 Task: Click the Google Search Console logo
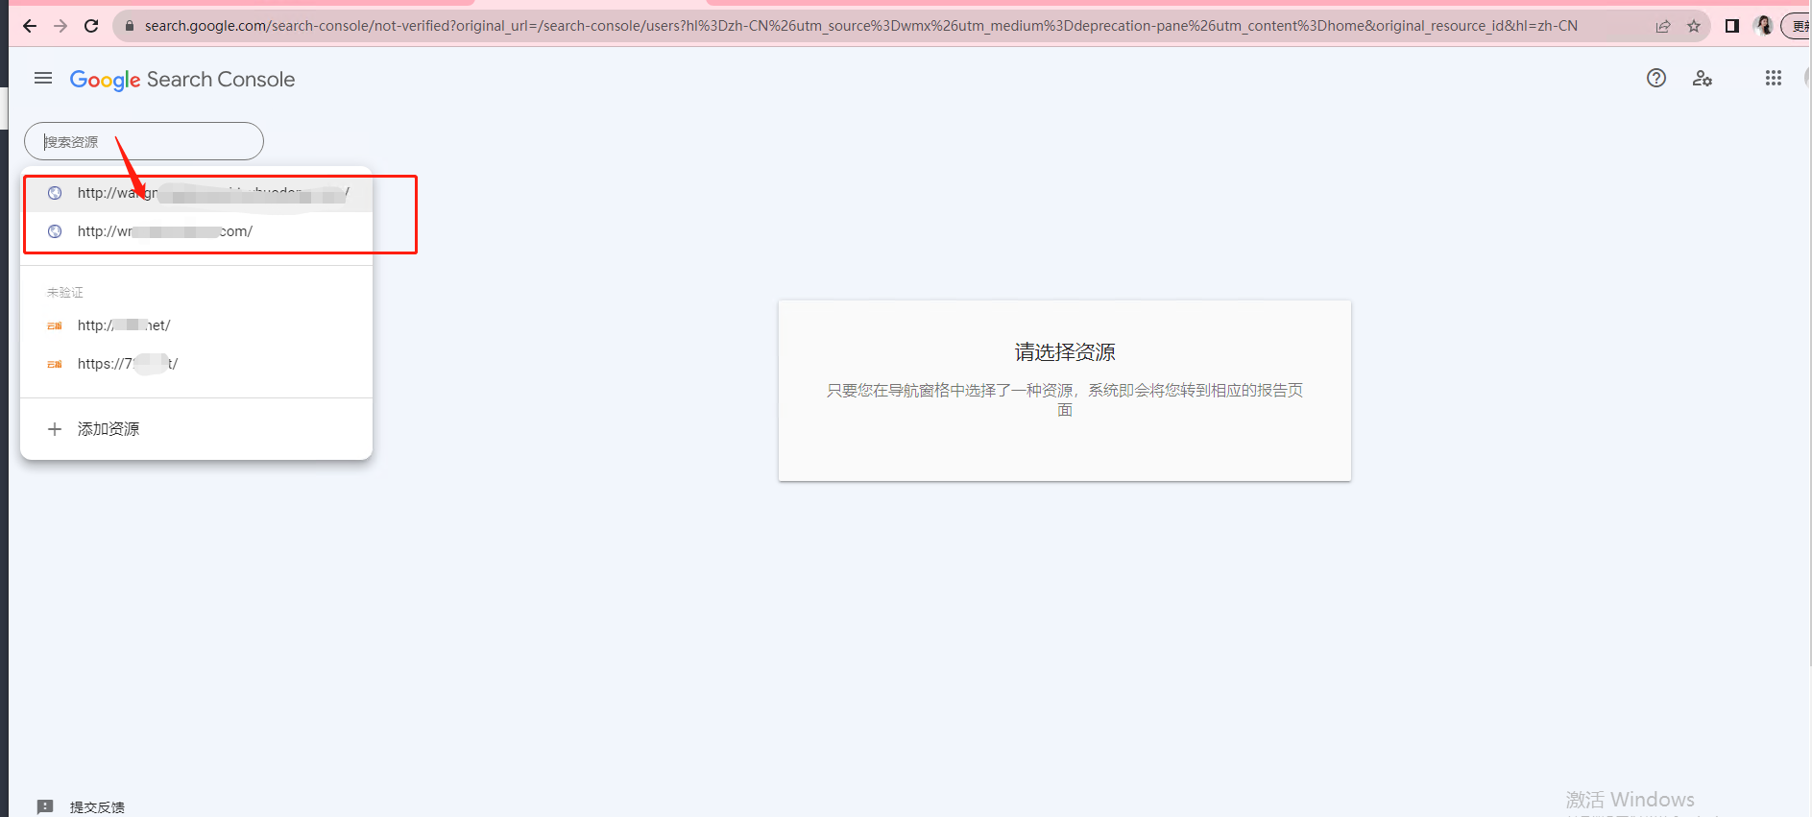[182, 80]
